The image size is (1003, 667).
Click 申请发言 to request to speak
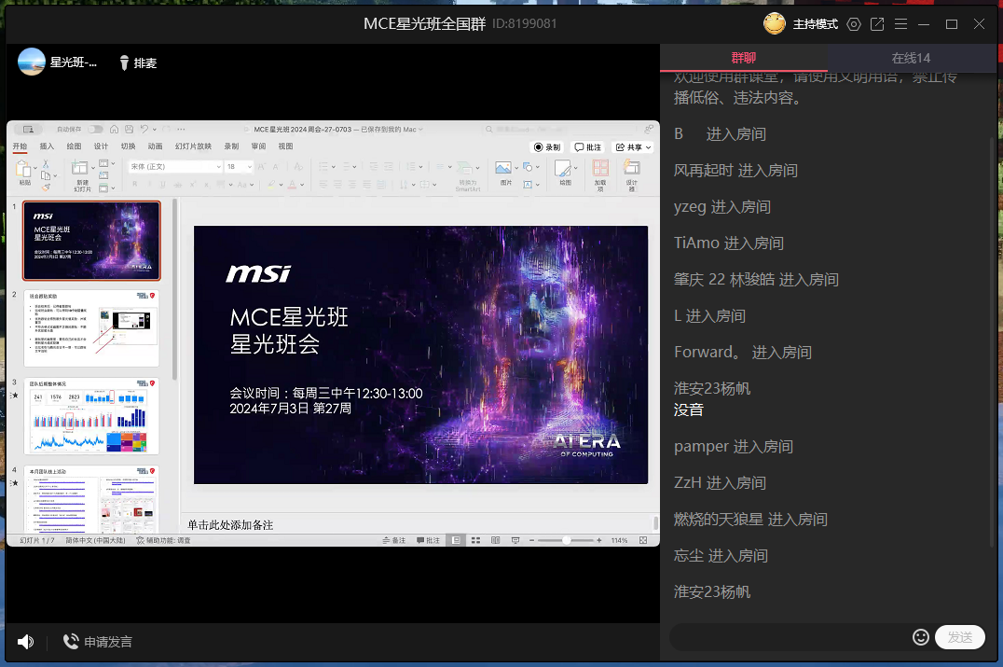click(x=97, y=642)
